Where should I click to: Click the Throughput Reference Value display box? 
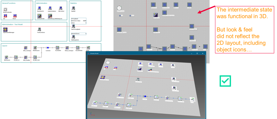point(79,21)
